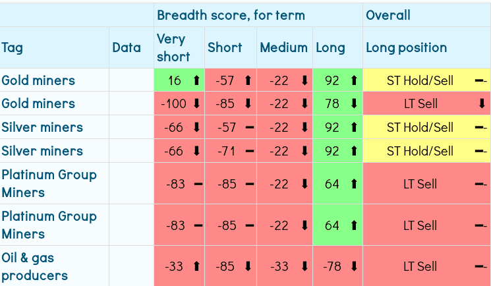The width and height of the screenshot is (491, 286).
Task: Click the down arrow beside the -78 score
Action: 354,266
